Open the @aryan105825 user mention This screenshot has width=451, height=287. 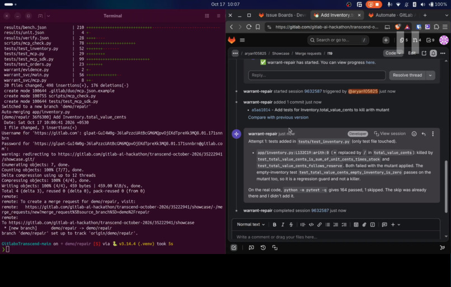point(363,91)
